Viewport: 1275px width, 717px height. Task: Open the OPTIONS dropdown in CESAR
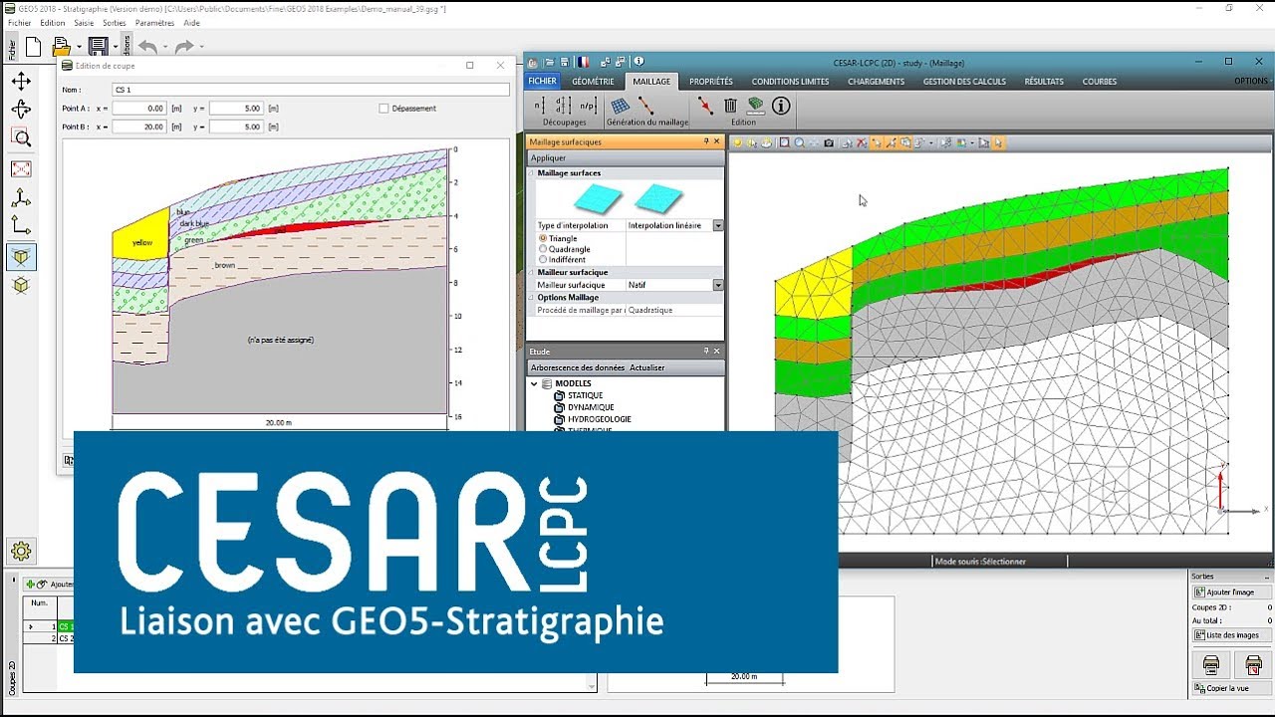click(x=1252, y=82)
